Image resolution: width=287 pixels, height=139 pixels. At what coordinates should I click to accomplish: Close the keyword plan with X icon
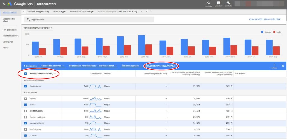(x=4, y=4)
